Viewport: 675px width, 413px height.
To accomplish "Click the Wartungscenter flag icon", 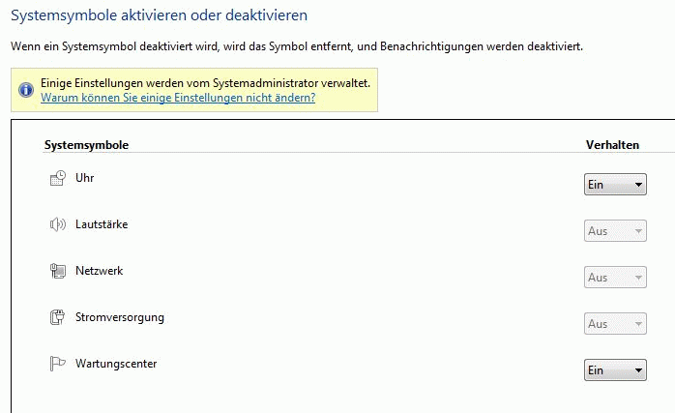I will (x=58, y=364).
